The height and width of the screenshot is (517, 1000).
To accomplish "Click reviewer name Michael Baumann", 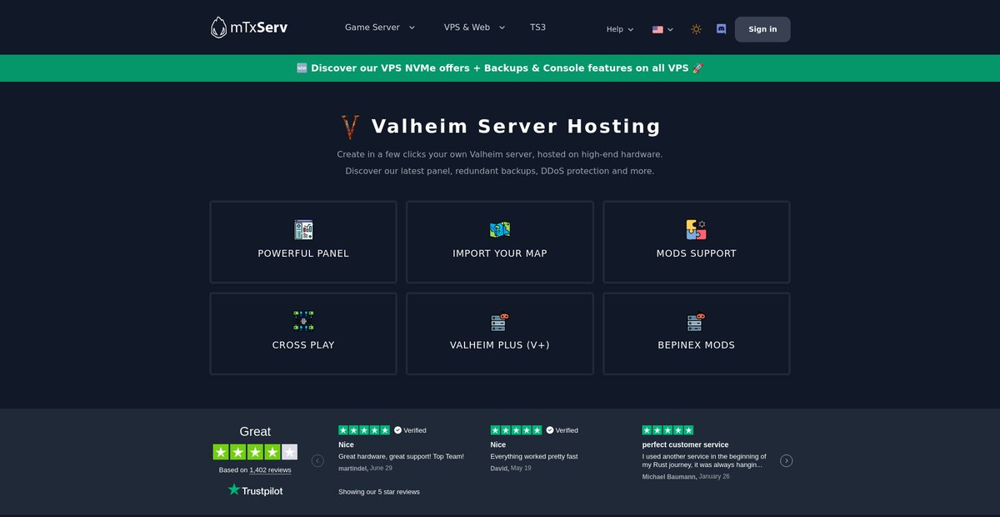I will [x=669, y=476].
